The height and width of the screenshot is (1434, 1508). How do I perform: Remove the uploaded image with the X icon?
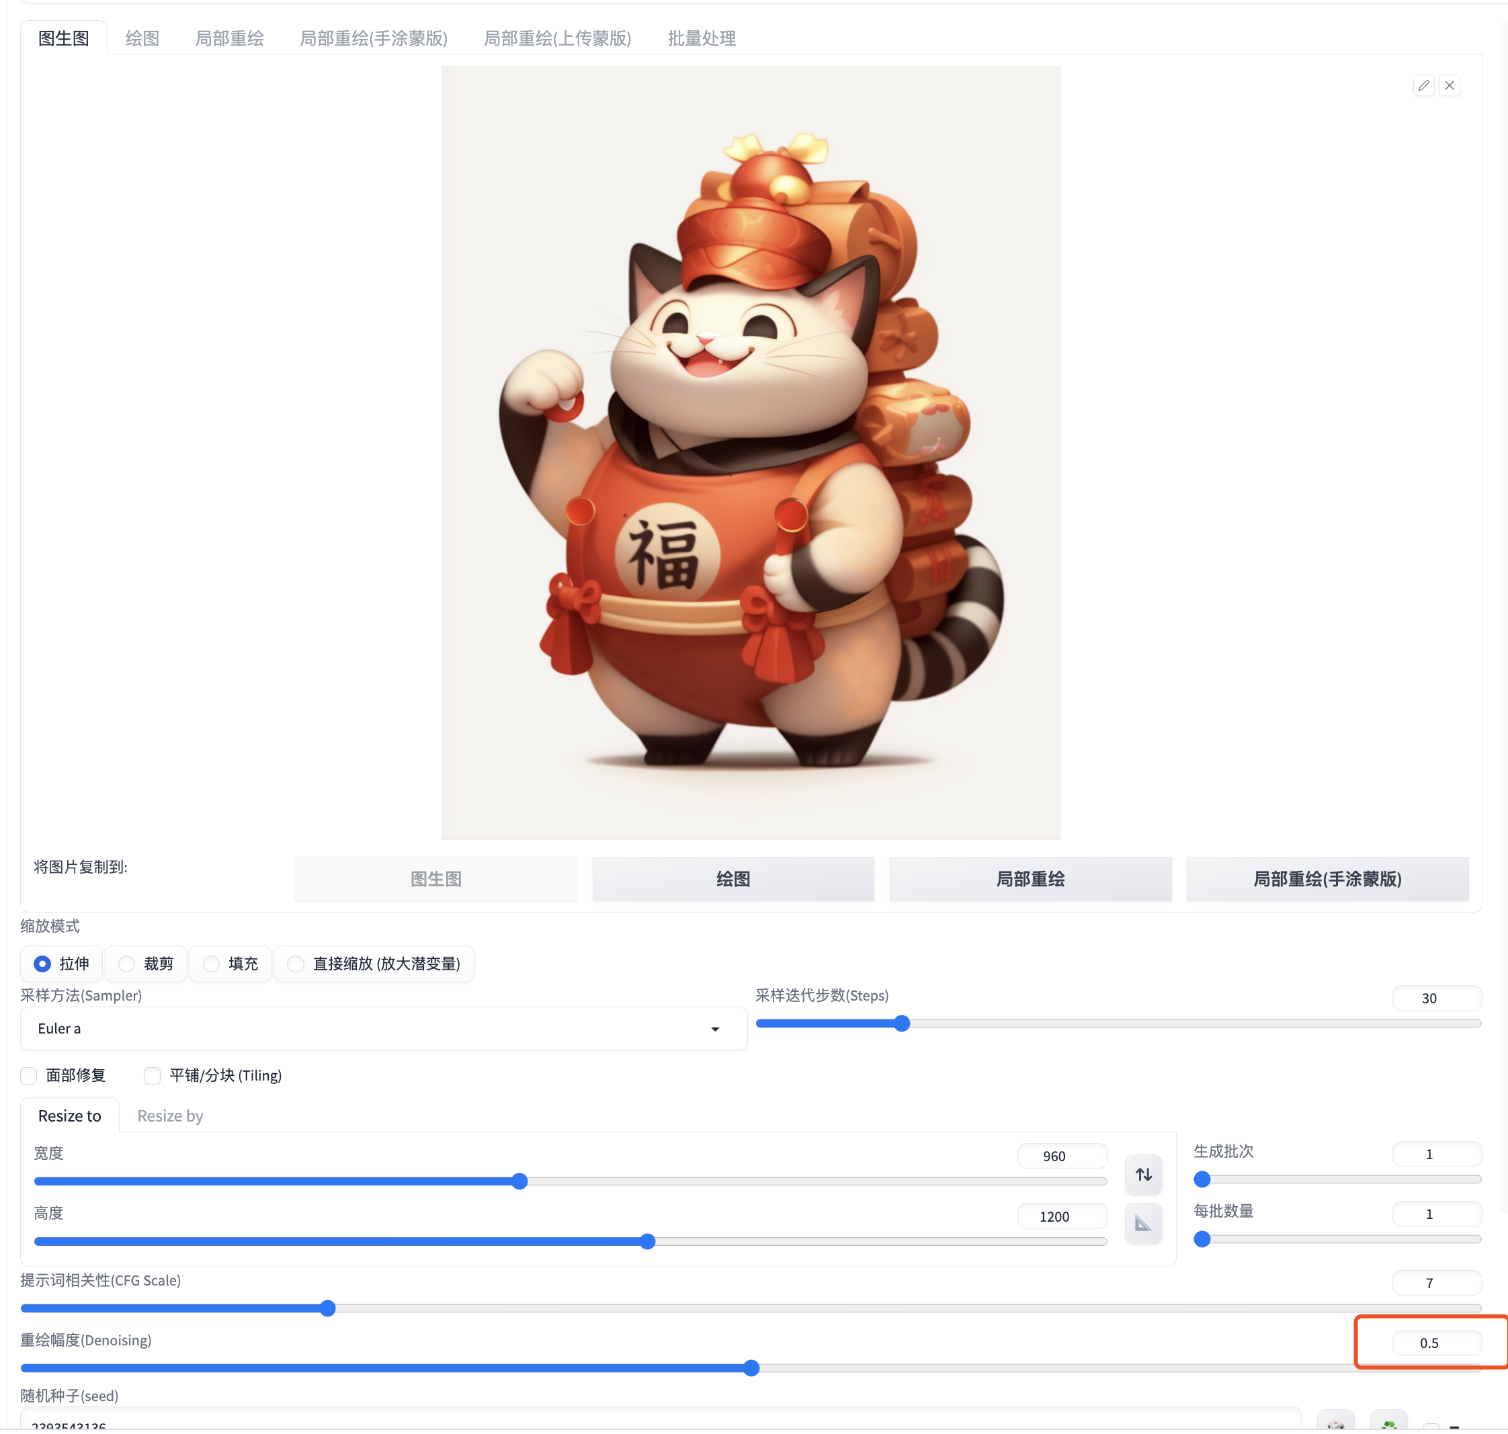click(1449, 85)
